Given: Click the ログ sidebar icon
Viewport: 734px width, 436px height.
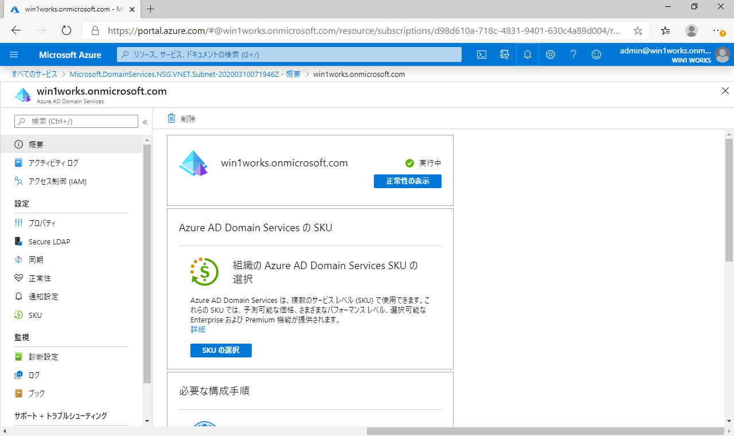Looking at the screenshot, I should 18,375.
